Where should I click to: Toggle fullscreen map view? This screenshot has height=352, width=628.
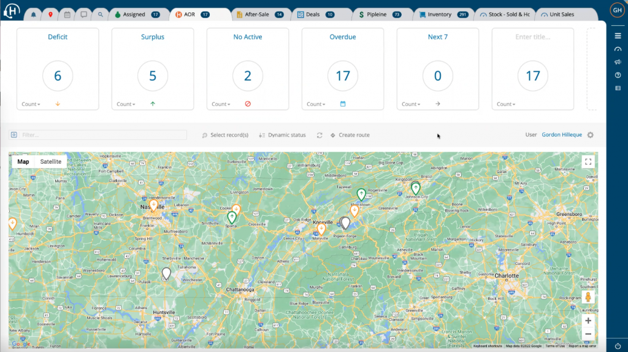click(x=588, y=162)
